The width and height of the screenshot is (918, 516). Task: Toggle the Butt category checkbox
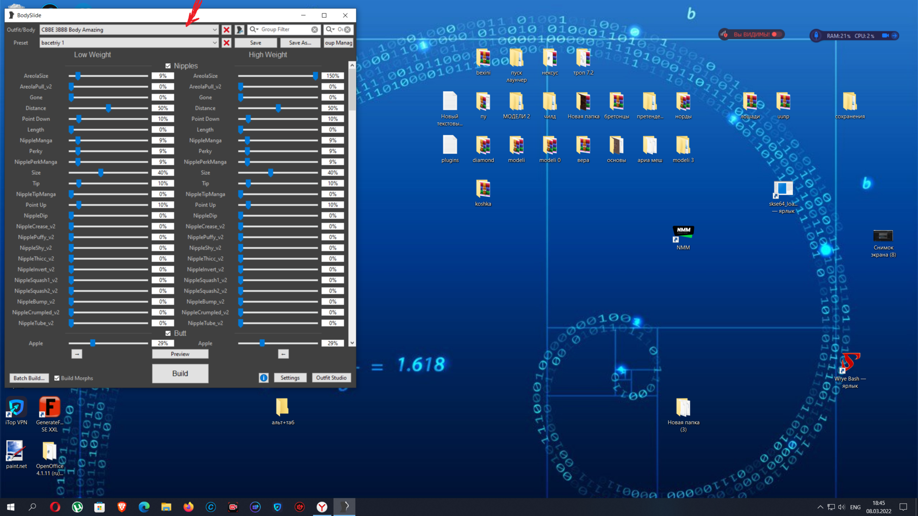(x=168, y=333)
